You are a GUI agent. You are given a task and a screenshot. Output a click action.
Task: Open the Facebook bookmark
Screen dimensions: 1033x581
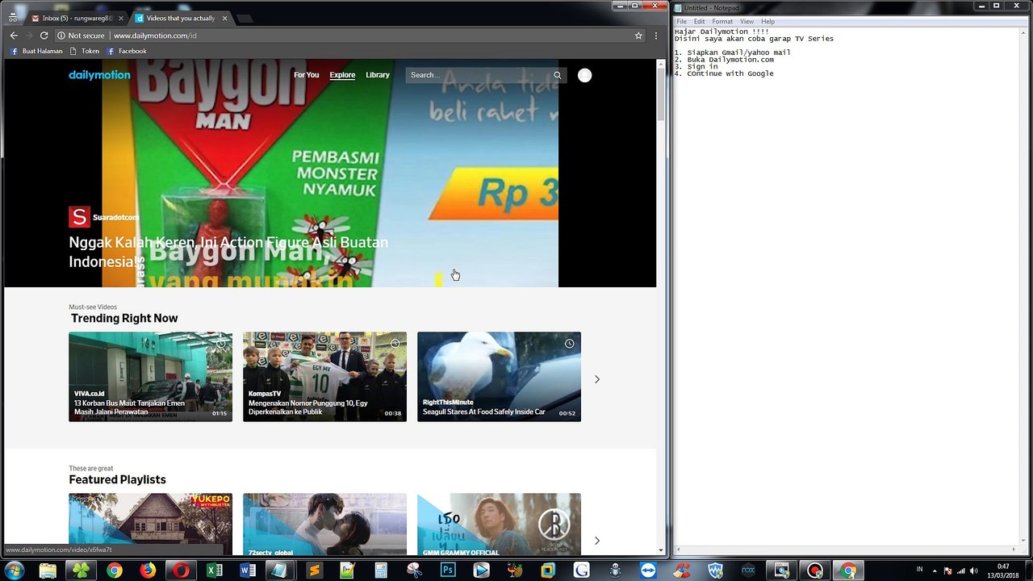[127, 51]
